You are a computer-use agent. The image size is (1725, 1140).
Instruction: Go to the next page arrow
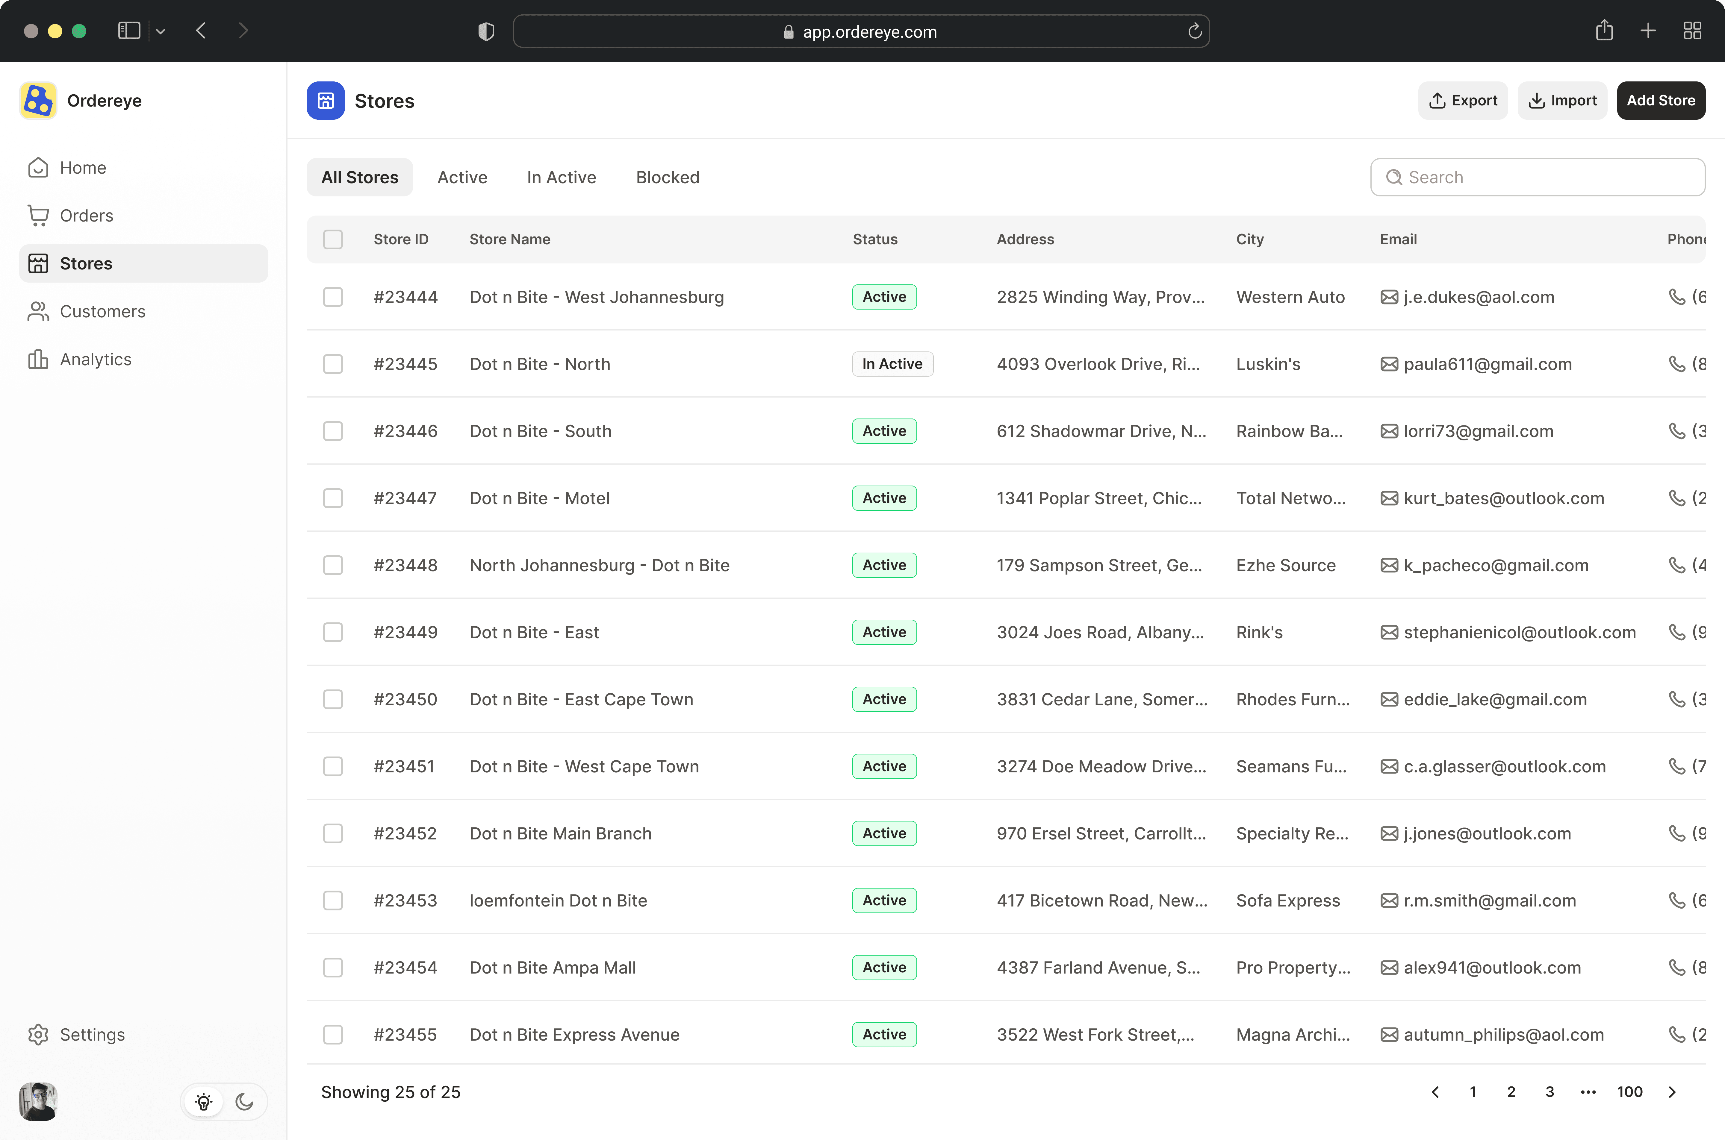[x=1672, y=1092]
